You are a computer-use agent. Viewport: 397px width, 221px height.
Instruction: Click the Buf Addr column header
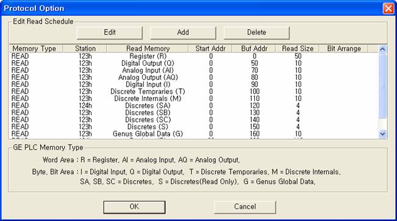pyautogui.click(x=254, y=49)
